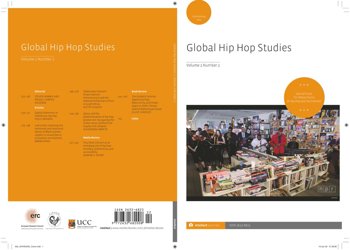350x250 pixels.
Task: Click 'ISSN 2632-6825' above the barcode
Action: point(129,210)
